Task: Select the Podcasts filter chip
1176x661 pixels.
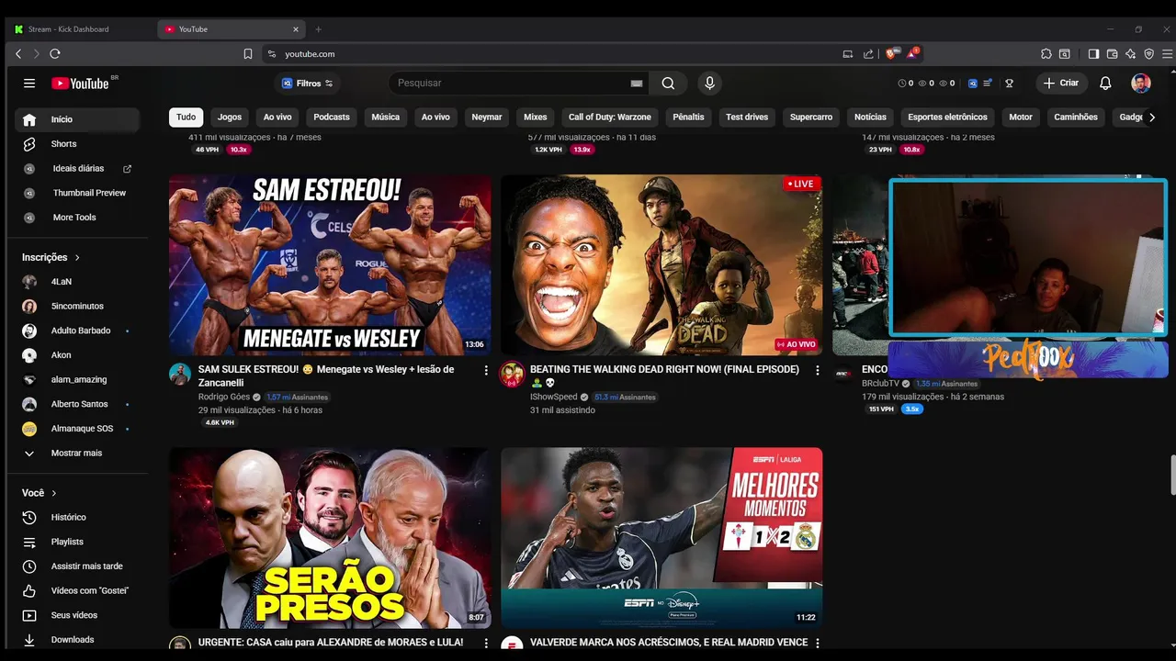Action: tap(332, 118)
